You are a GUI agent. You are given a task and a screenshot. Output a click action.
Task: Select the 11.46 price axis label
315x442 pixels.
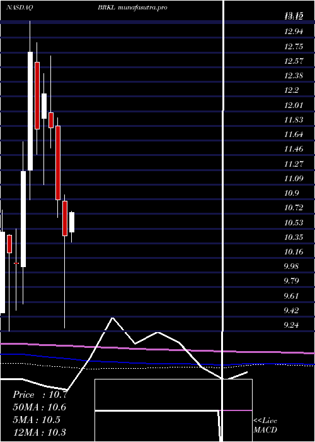click(294, 149)
